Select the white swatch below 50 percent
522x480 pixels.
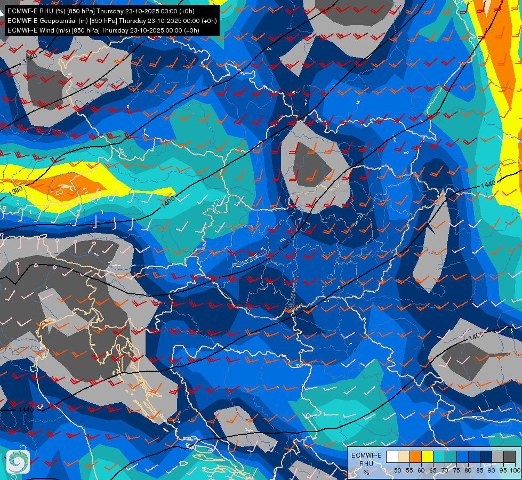(x=392, y=457)
